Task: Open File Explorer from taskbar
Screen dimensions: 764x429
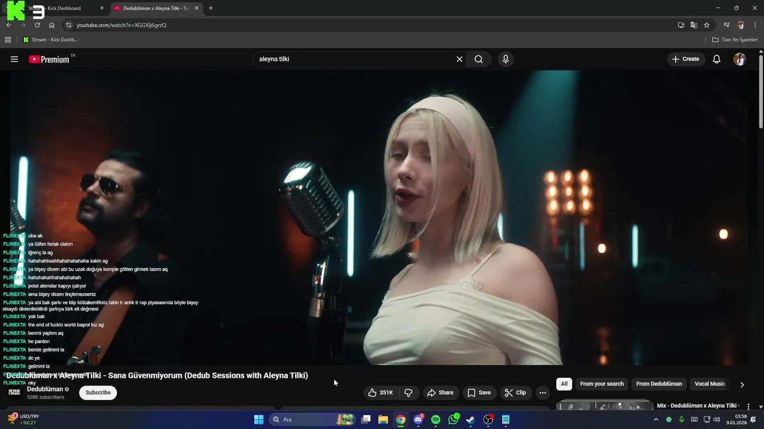Action: pyautogui.click(x=383, y=419)
